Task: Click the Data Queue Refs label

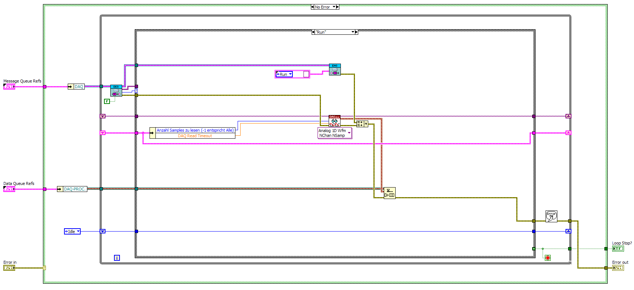Action: pos(19,183)
